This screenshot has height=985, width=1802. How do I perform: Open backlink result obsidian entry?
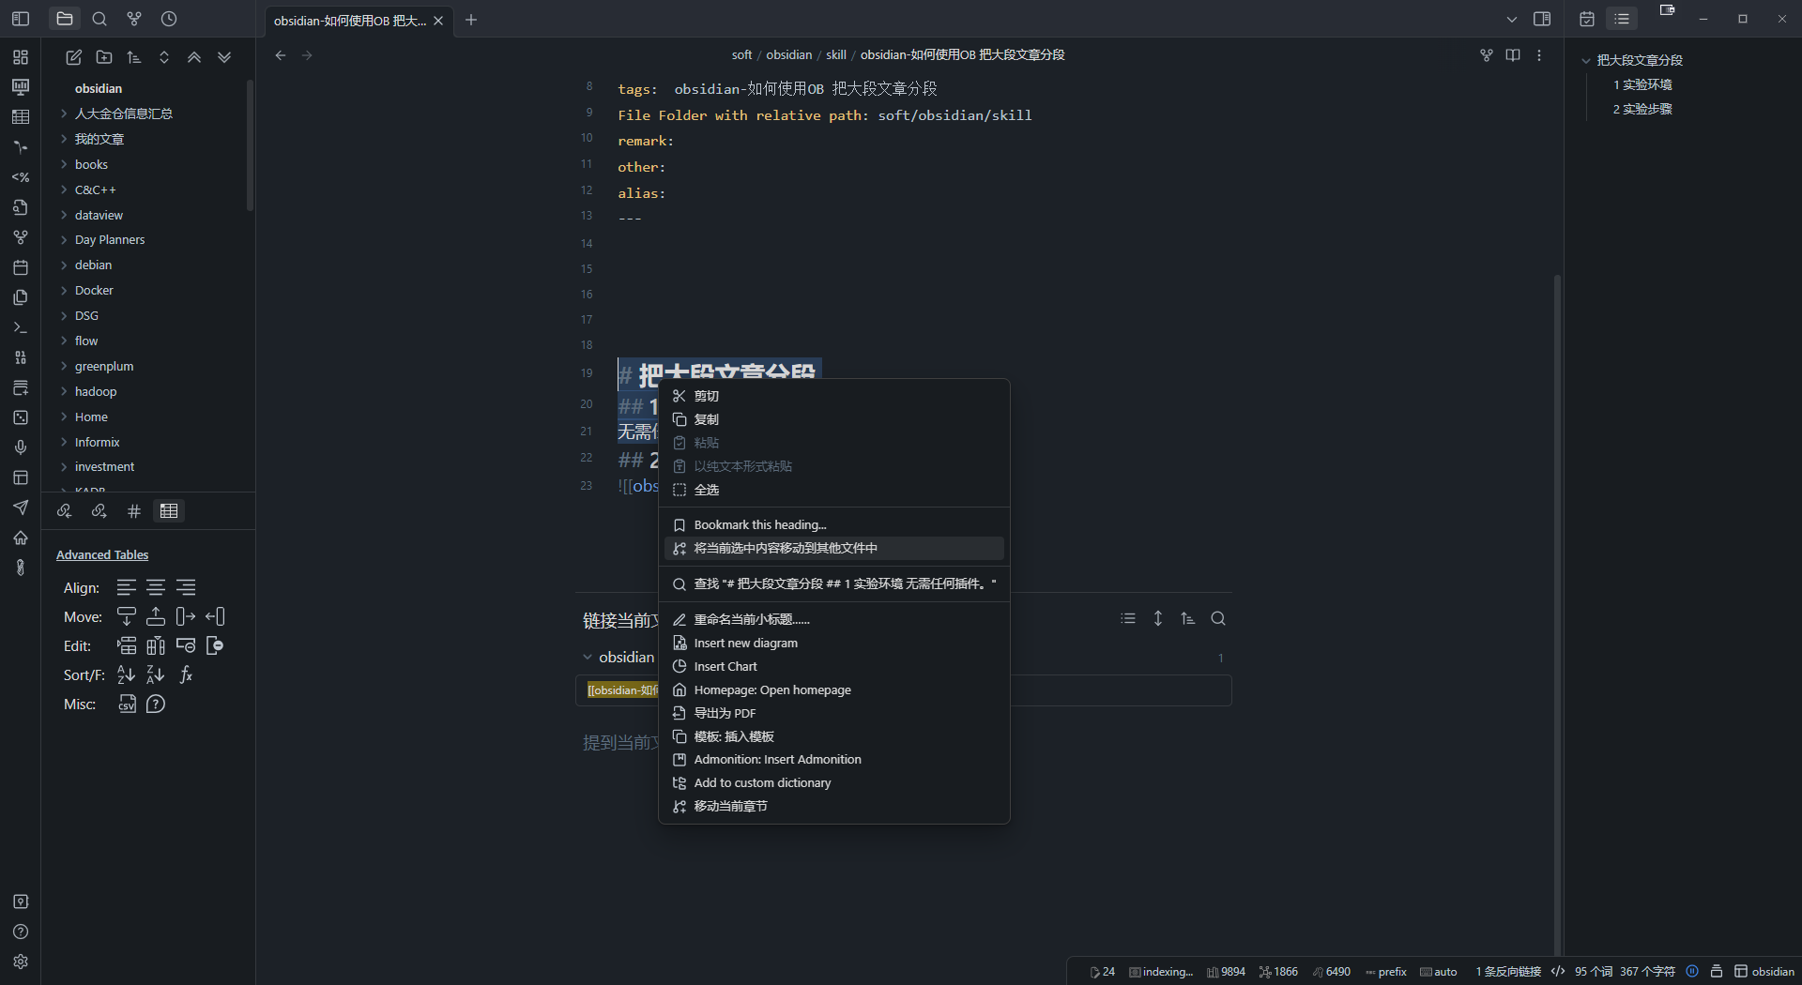coord(903,690)
